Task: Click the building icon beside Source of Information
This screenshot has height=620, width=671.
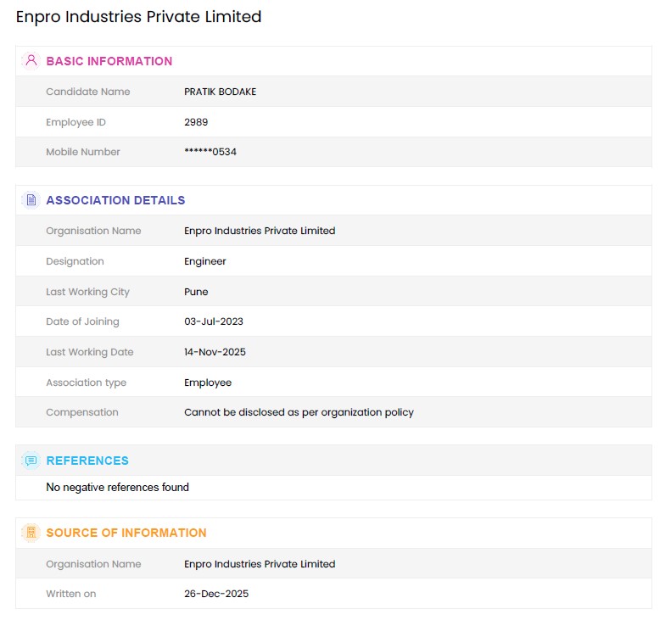Action: 31,533
